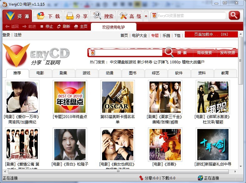Select the 教育 category tab
The image size is (246, 183).
(x=225, y=73)
